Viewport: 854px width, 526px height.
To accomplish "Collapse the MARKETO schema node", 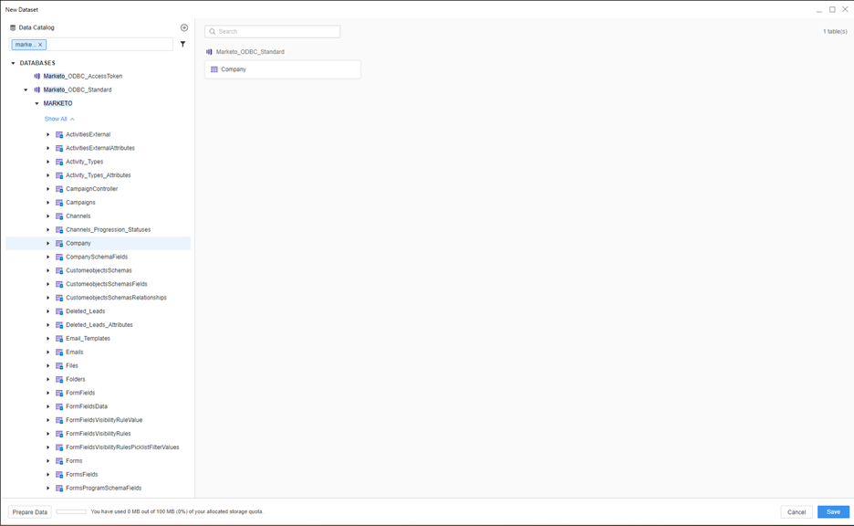I will click(37, 104).
